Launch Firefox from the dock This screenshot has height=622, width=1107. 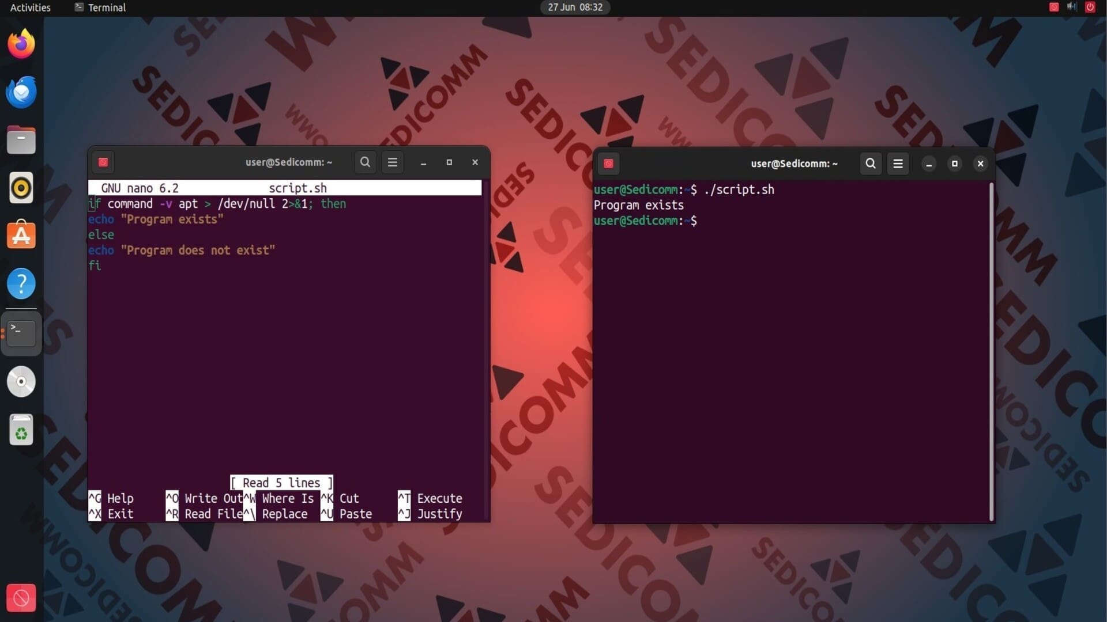21,44
